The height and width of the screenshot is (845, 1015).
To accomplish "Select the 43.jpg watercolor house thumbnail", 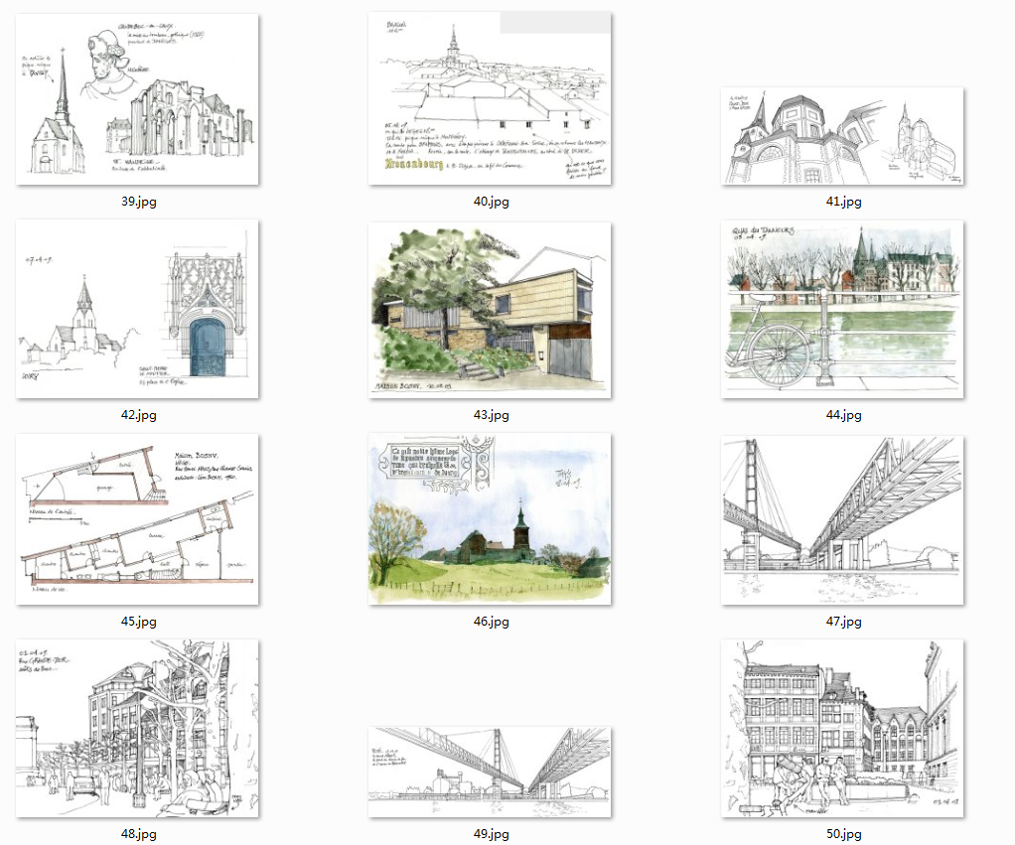I will point(490,310).
